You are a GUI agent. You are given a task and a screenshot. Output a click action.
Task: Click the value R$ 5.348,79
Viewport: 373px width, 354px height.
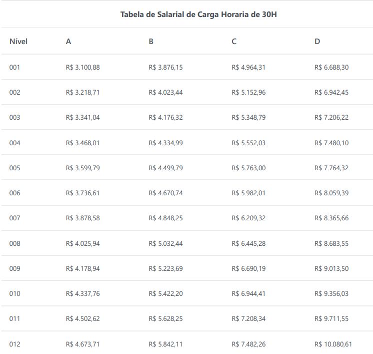[x=248, y=117]
